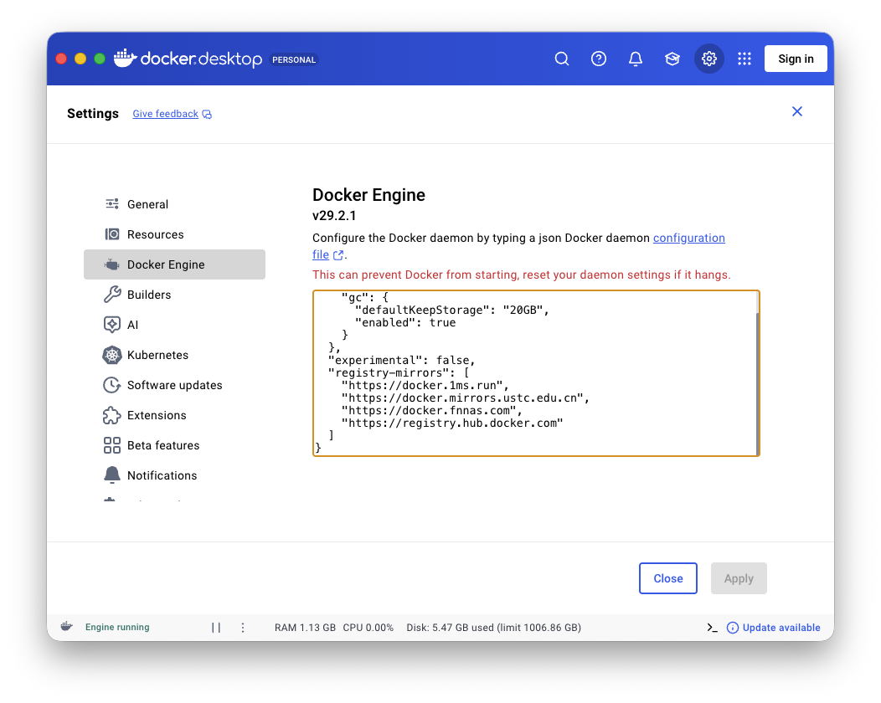Close Settings with the X icon
Image resolution: width=881 pixels, height=703 pixels.
(x=797, y=111)
